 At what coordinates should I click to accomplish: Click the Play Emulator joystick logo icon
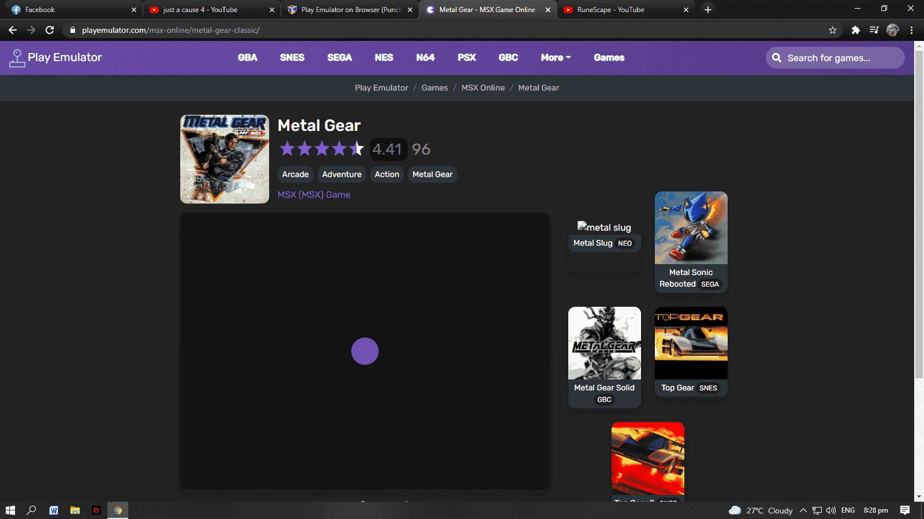coord(17,58)
